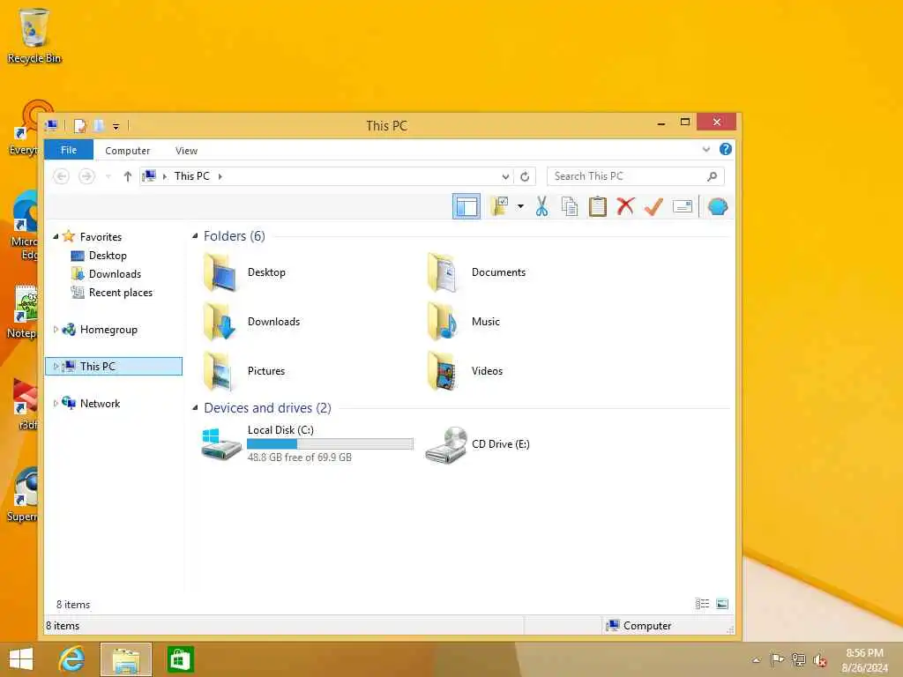Select Recent places in sidebar

pyautogui.click(x=120, y=293)
